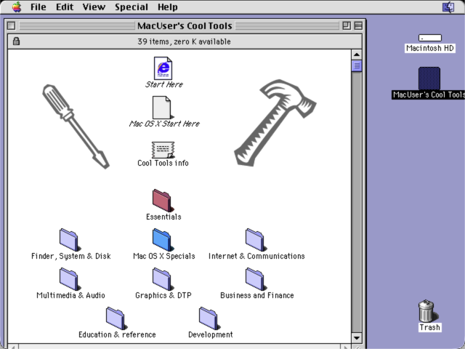Click the locked padlock icon in window header

(16, 41)
